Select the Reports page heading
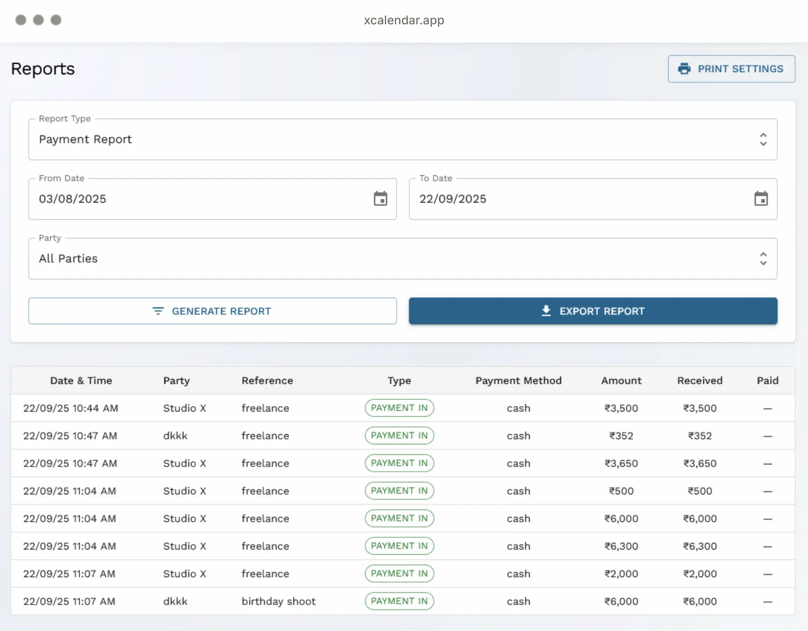The width and height of the screenshot is (808, 631). point(43,69)
